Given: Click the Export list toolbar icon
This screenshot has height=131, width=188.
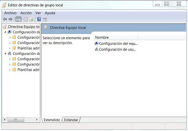Looking at the screenshot, I should click(32, 19).
